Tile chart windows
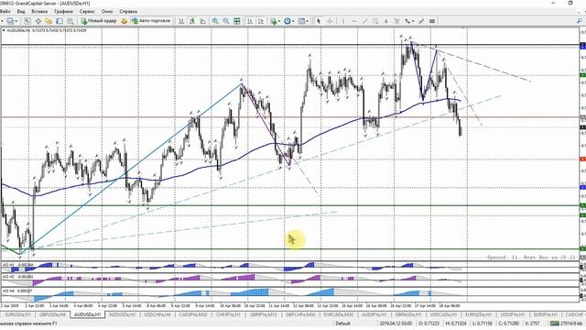 pos(237,21)
